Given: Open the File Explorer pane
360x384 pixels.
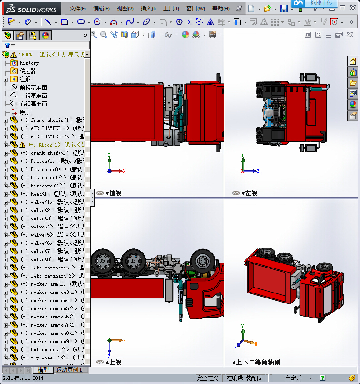Looking at the screenshot, I should pyautogui.click(x=353, y=83).
